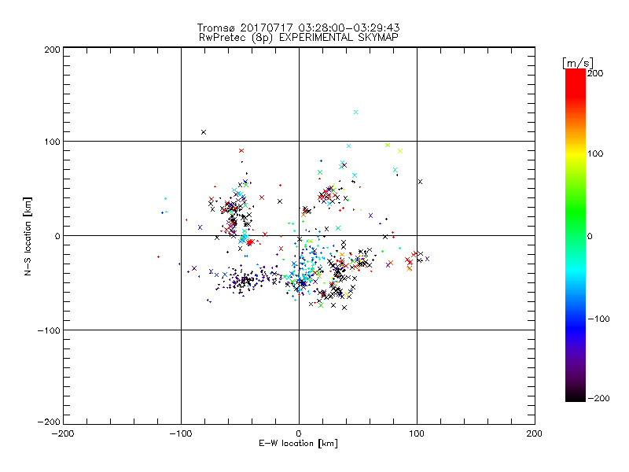Click the title 'Tromsø 20170717 03:28:00-03:29:43'
This screenshot has width=629, height=472.
coord(298,28)
